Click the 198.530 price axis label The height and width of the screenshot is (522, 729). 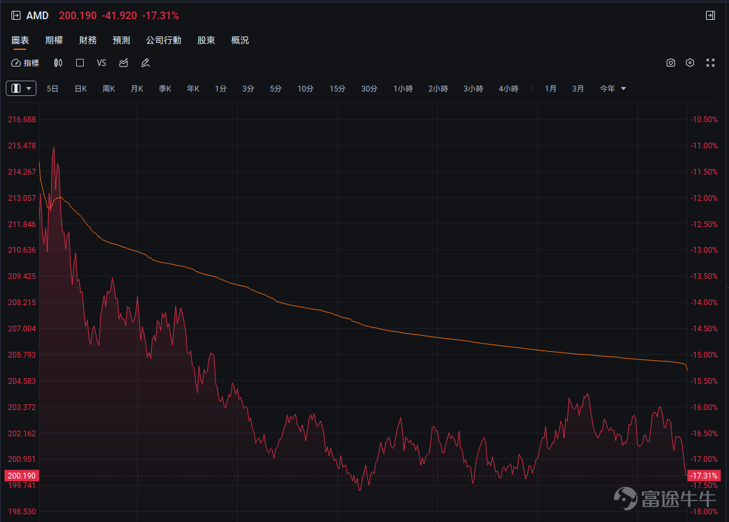point(22,512)
